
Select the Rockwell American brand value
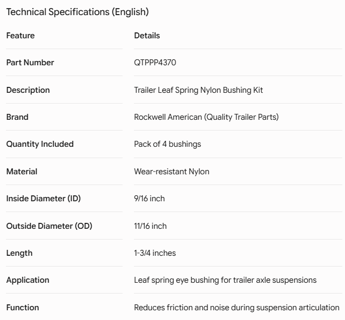tap(206, 117)
